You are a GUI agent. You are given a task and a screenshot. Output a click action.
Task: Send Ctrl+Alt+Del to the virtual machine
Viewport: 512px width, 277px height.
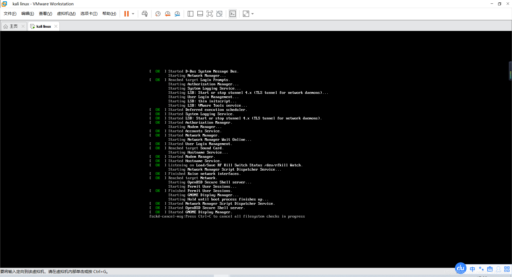click(x=145, y=14)
